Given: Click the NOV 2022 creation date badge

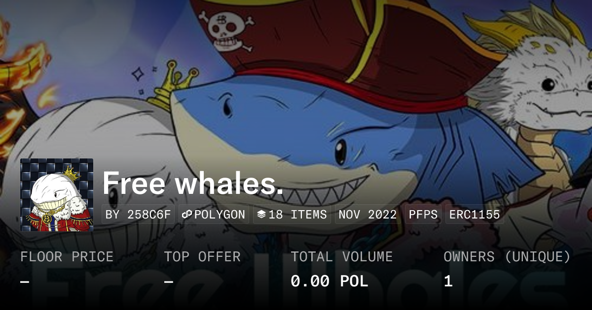Looking at the screenshot, I should coord(368,215).
